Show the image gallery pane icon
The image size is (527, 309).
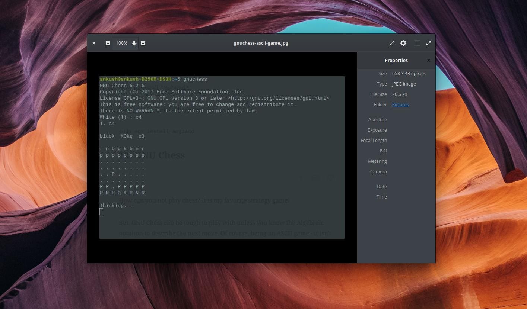coord(417,43)
